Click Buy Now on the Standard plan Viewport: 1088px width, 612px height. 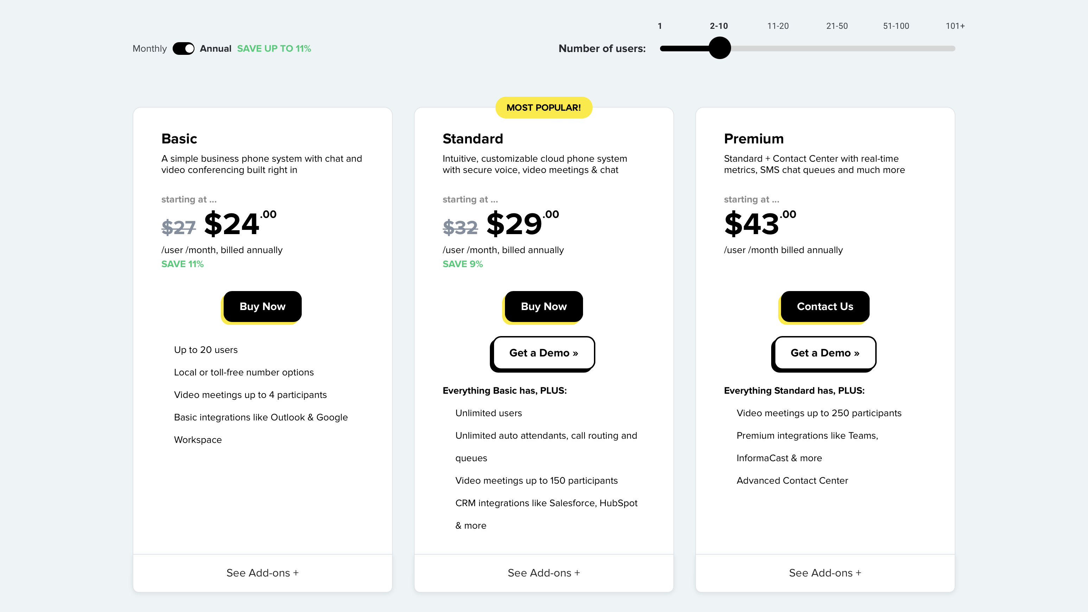click(544, 307)
